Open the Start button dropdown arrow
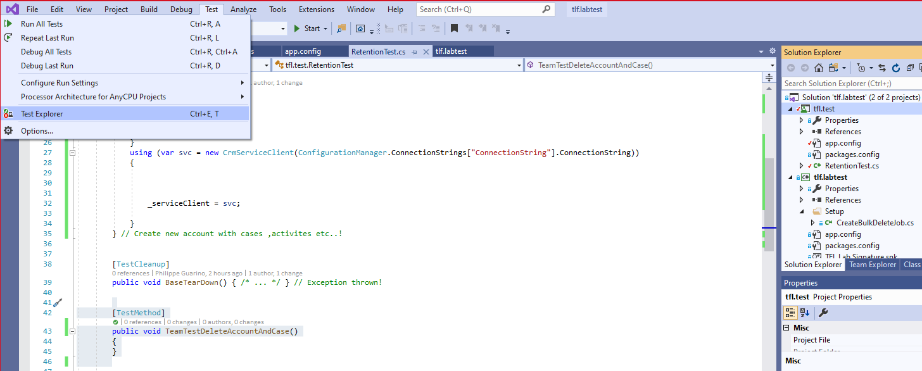Viewport: 922px width, 371px height. tap(325, 28)
